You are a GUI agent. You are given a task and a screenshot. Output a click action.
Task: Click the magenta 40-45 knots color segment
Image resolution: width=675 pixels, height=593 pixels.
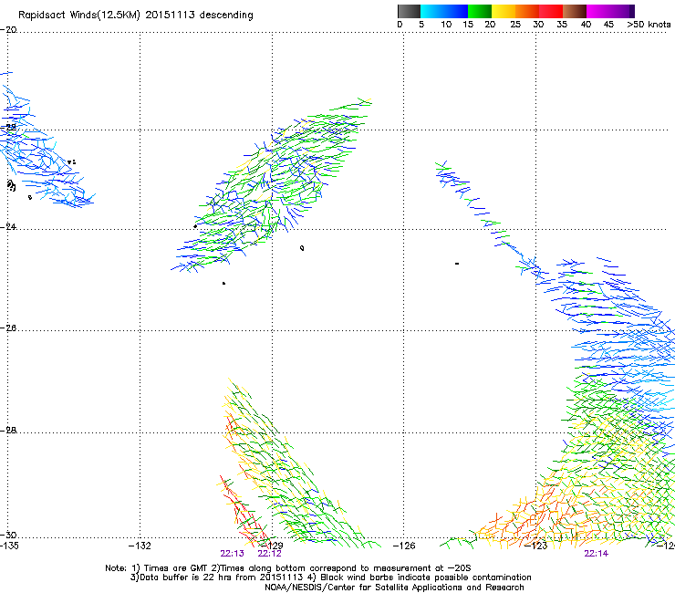[598, 11]
